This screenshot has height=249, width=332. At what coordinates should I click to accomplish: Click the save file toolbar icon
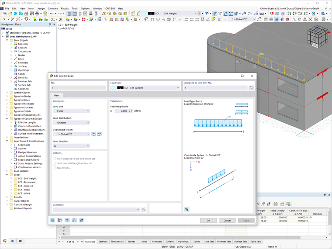pos(31,14)
